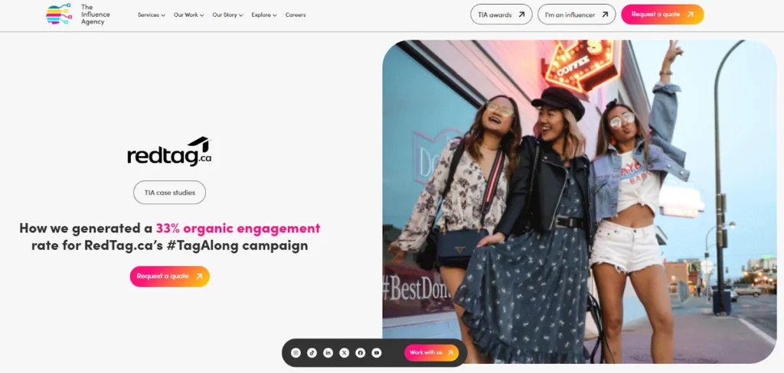Open the Instagram icon in bottom bar
The width and height of the screenshot is (784, 373).
(x=296, y=353)
